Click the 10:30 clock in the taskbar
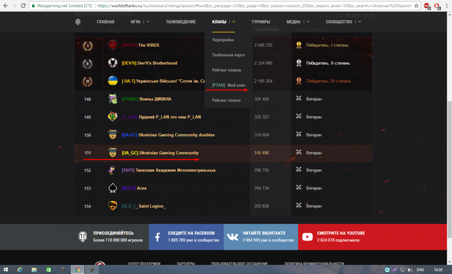The height and width of the screenshot is (274, 452). pyautogui.click(x=438, y=269)
